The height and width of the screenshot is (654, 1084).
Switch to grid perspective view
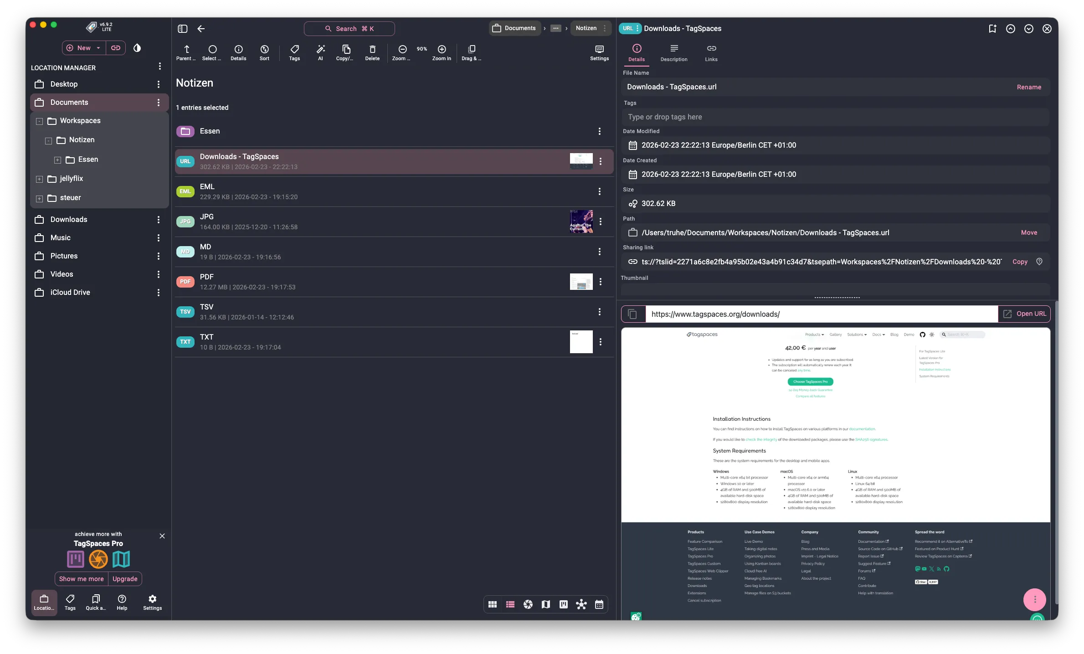[492, 604]
